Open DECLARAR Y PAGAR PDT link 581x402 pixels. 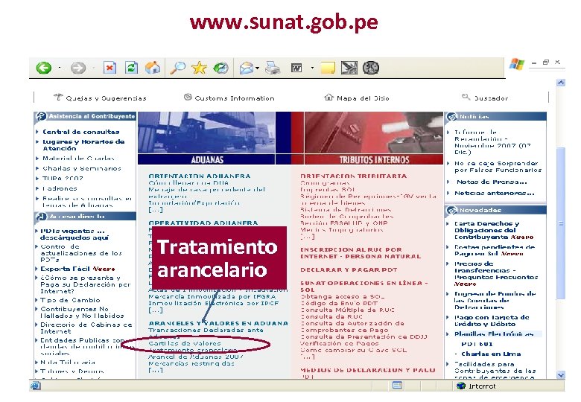(x=349, y=269)
